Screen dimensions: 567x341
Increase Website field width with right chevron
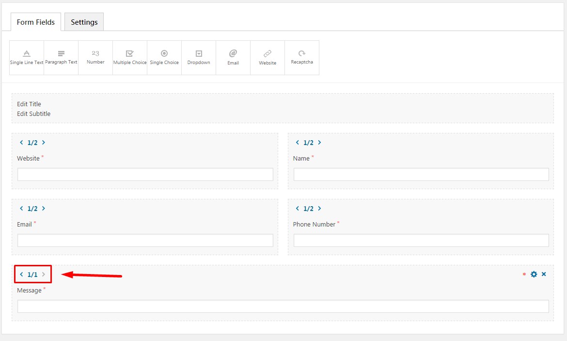coord(44,143)
